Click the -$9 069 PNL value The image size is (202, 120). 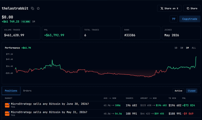click(x=188, y=114)
